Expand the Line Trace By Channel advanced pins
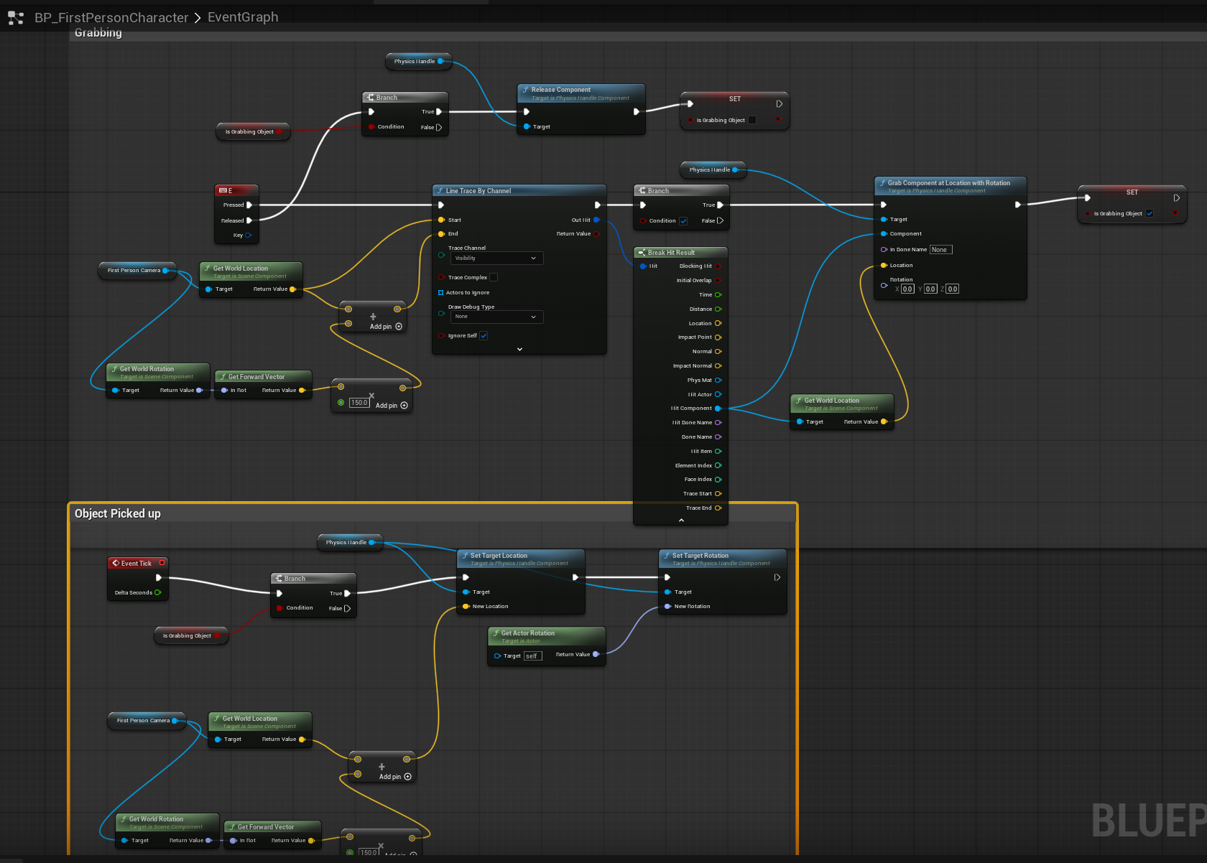The width and height of the screenshot is (1207, 863). pos(519,349)
